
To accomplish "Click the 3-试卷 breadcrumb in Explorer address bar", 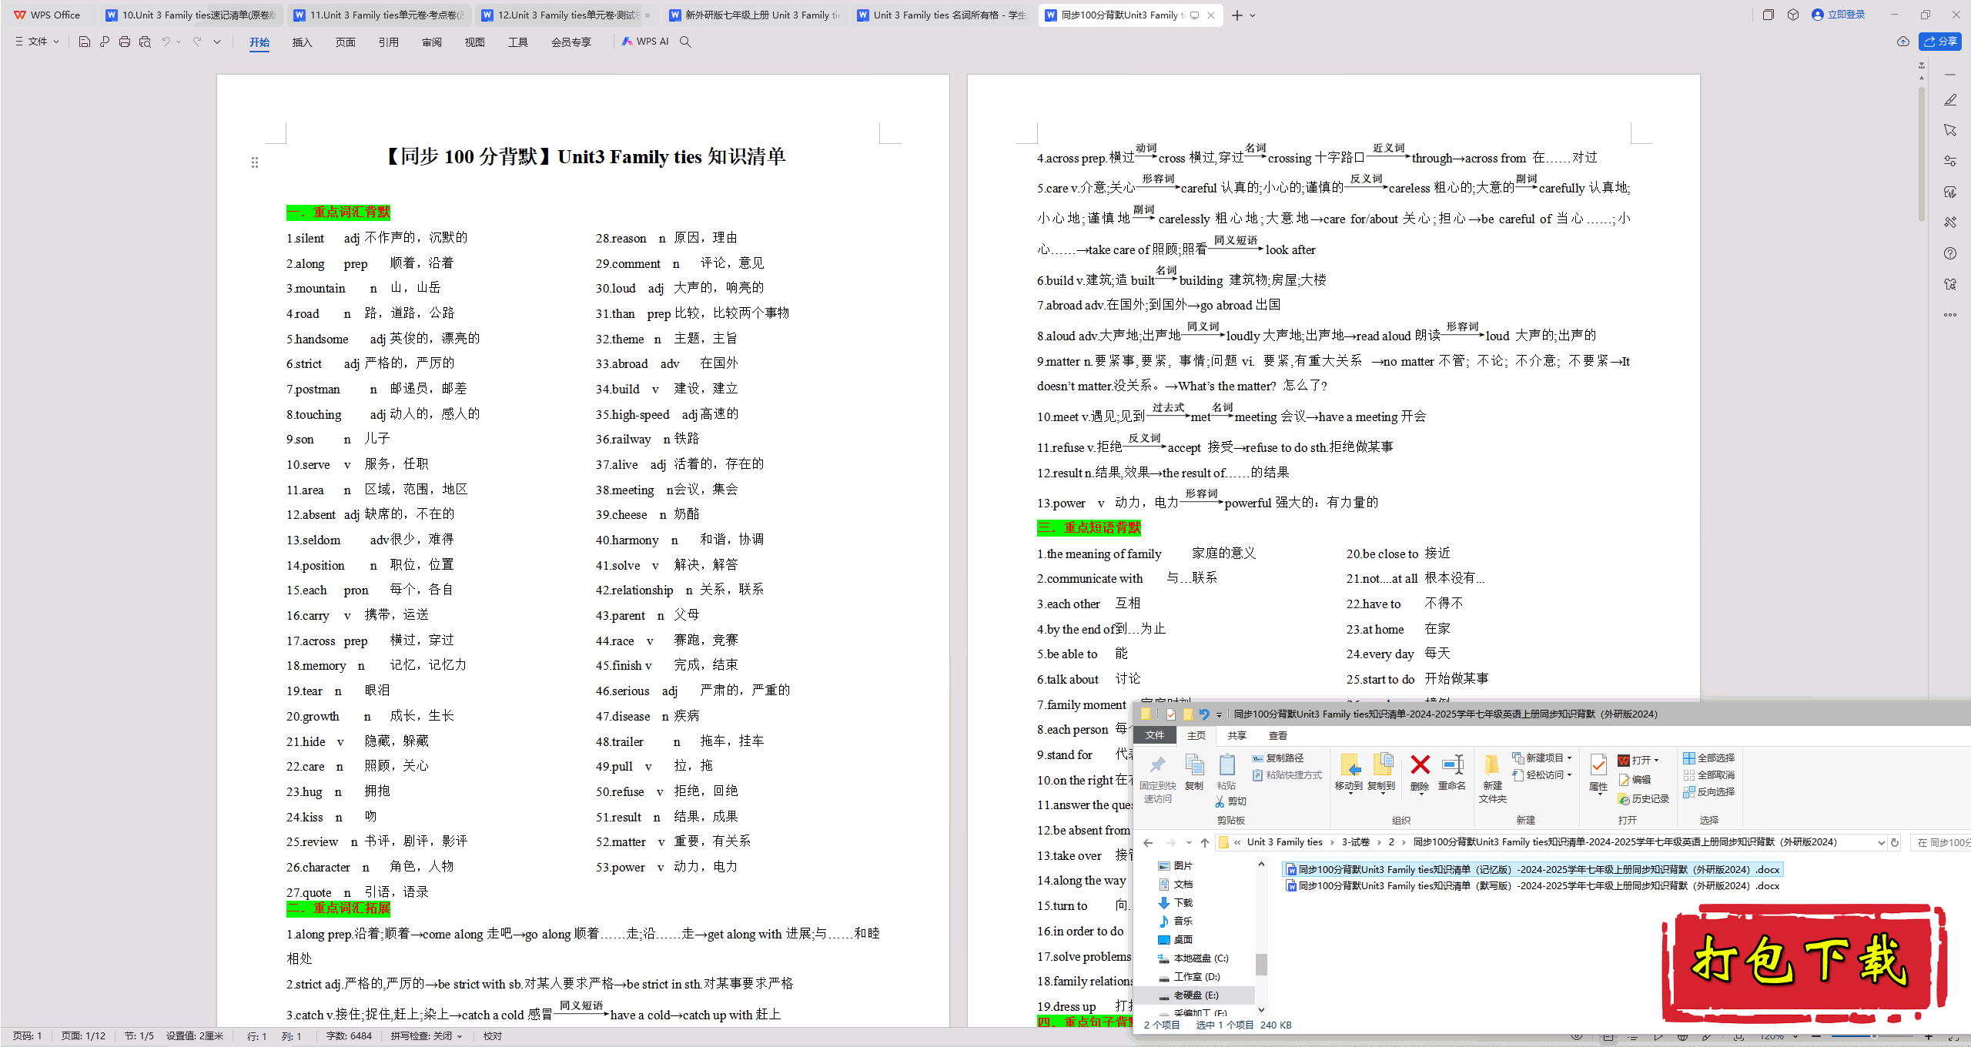I will pyautogui.click(x=1355, y=842).
